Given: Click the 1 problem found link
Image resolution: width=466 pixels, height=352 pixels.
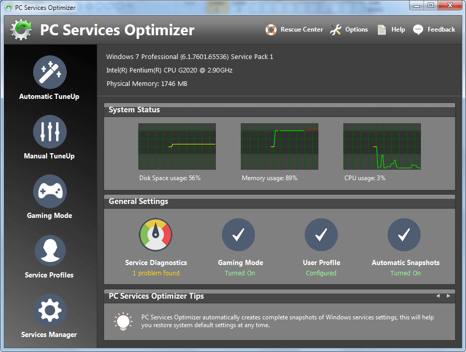Looking at the screenshot, I should click(156, 273).
